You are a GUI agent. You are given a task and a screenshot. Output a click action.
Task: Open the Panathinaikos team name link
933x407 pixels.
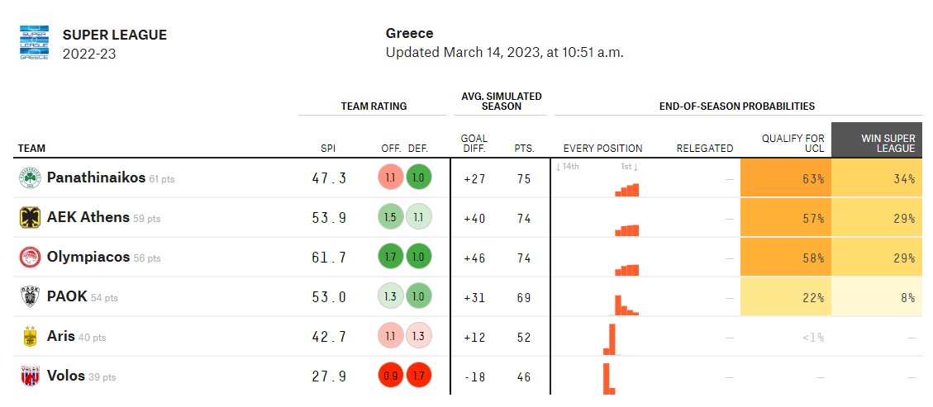[x=96, y=178]
